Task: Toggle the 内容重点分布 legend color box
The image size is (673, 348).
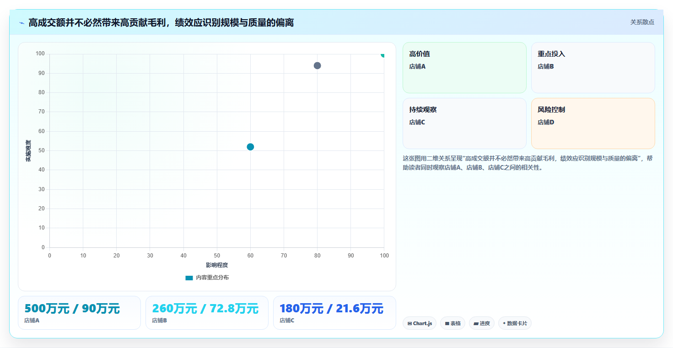Action: click(189, 278)
